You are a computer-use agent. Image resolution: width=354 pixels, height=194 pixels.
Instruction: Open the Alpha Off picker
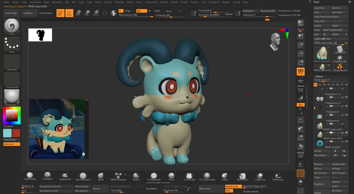pos(12,63)
